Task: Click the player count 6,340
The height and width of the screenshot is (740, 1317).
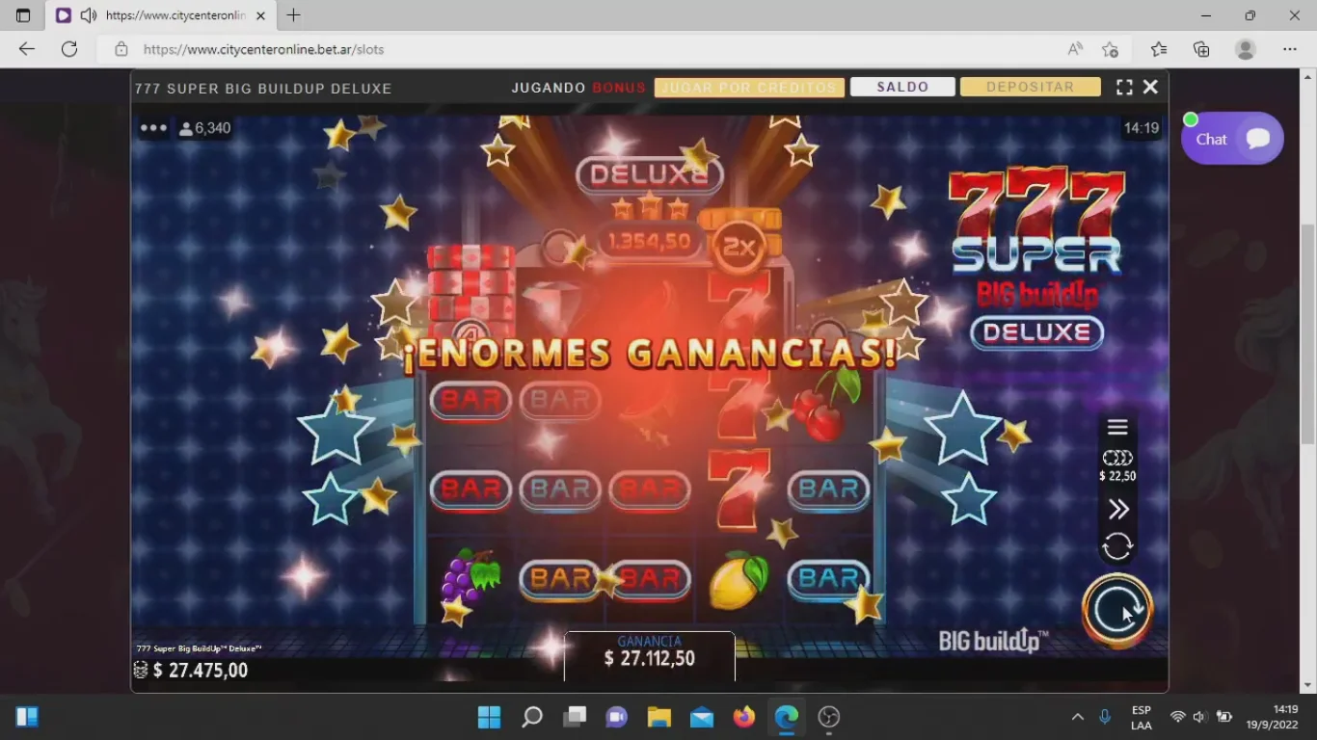Action: [x=204, y=128]
